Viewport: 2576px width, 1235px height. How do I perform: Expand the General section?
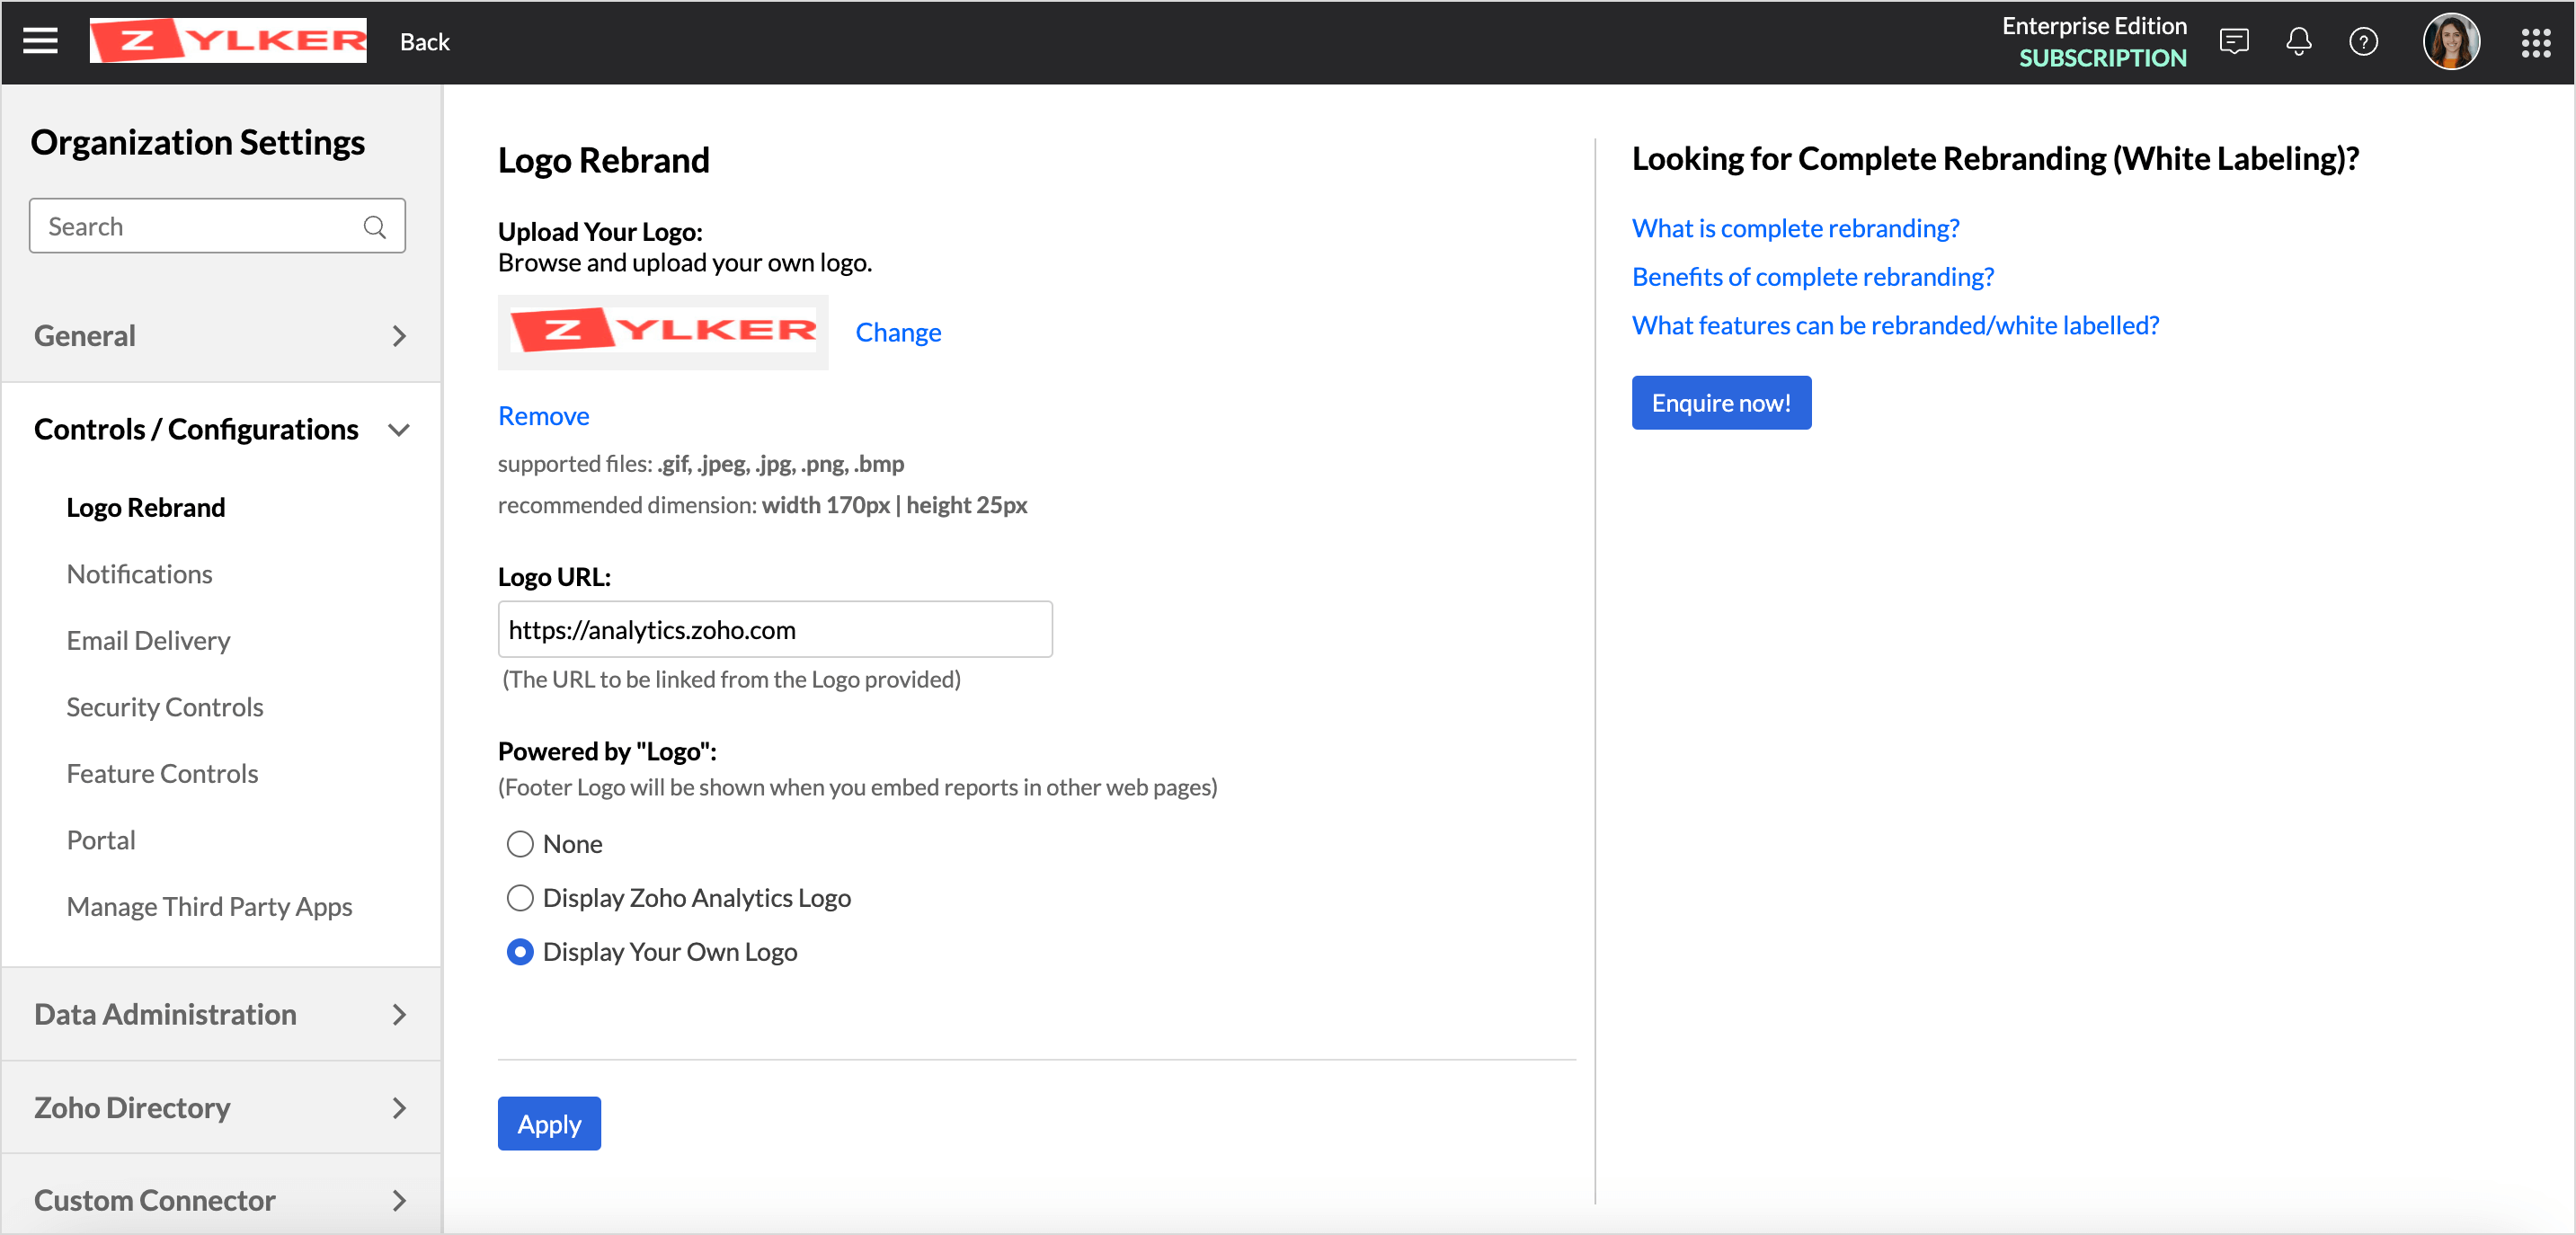pos(221,336)
